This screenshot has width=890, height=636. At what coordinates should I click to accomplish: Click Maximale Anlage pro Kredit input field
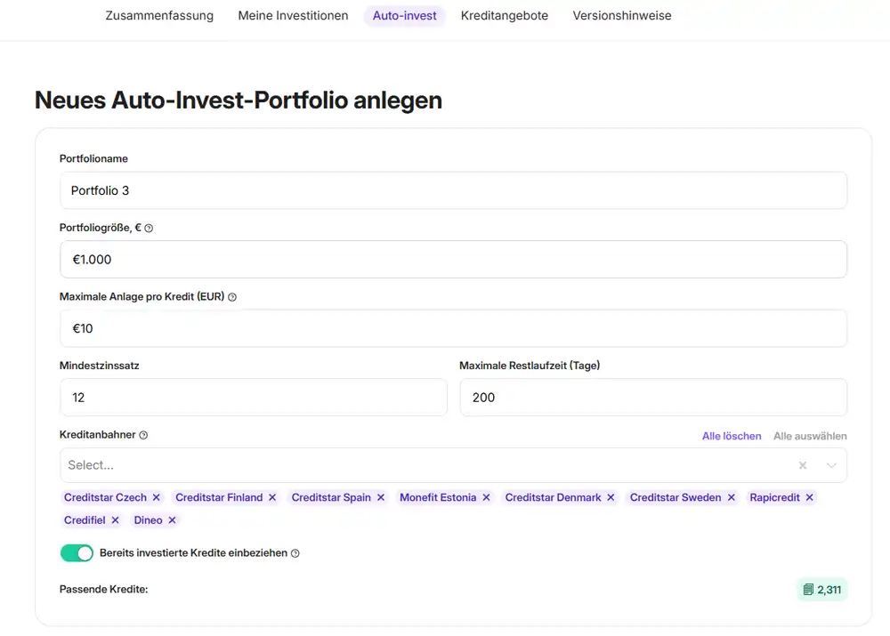click(454, 328)
